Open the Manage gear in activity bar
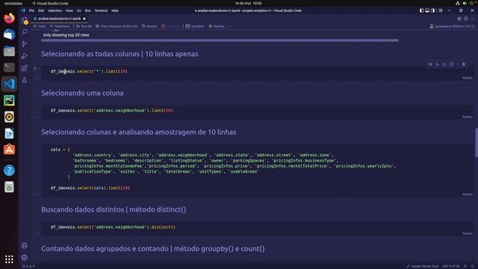478x269 pixels. tap(25, 257)
